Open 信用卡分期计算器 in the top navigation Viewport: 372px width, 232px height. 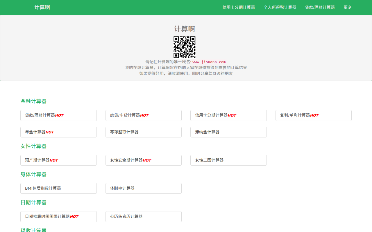tap(239, 7)
